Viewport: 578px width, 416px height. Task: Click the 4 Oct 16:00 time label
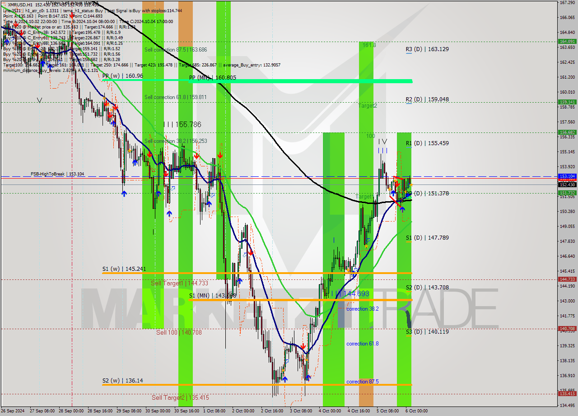(x=359, y=411)
